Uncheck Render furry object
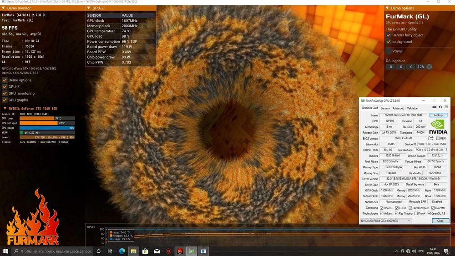455x256 pixels. 389,35
